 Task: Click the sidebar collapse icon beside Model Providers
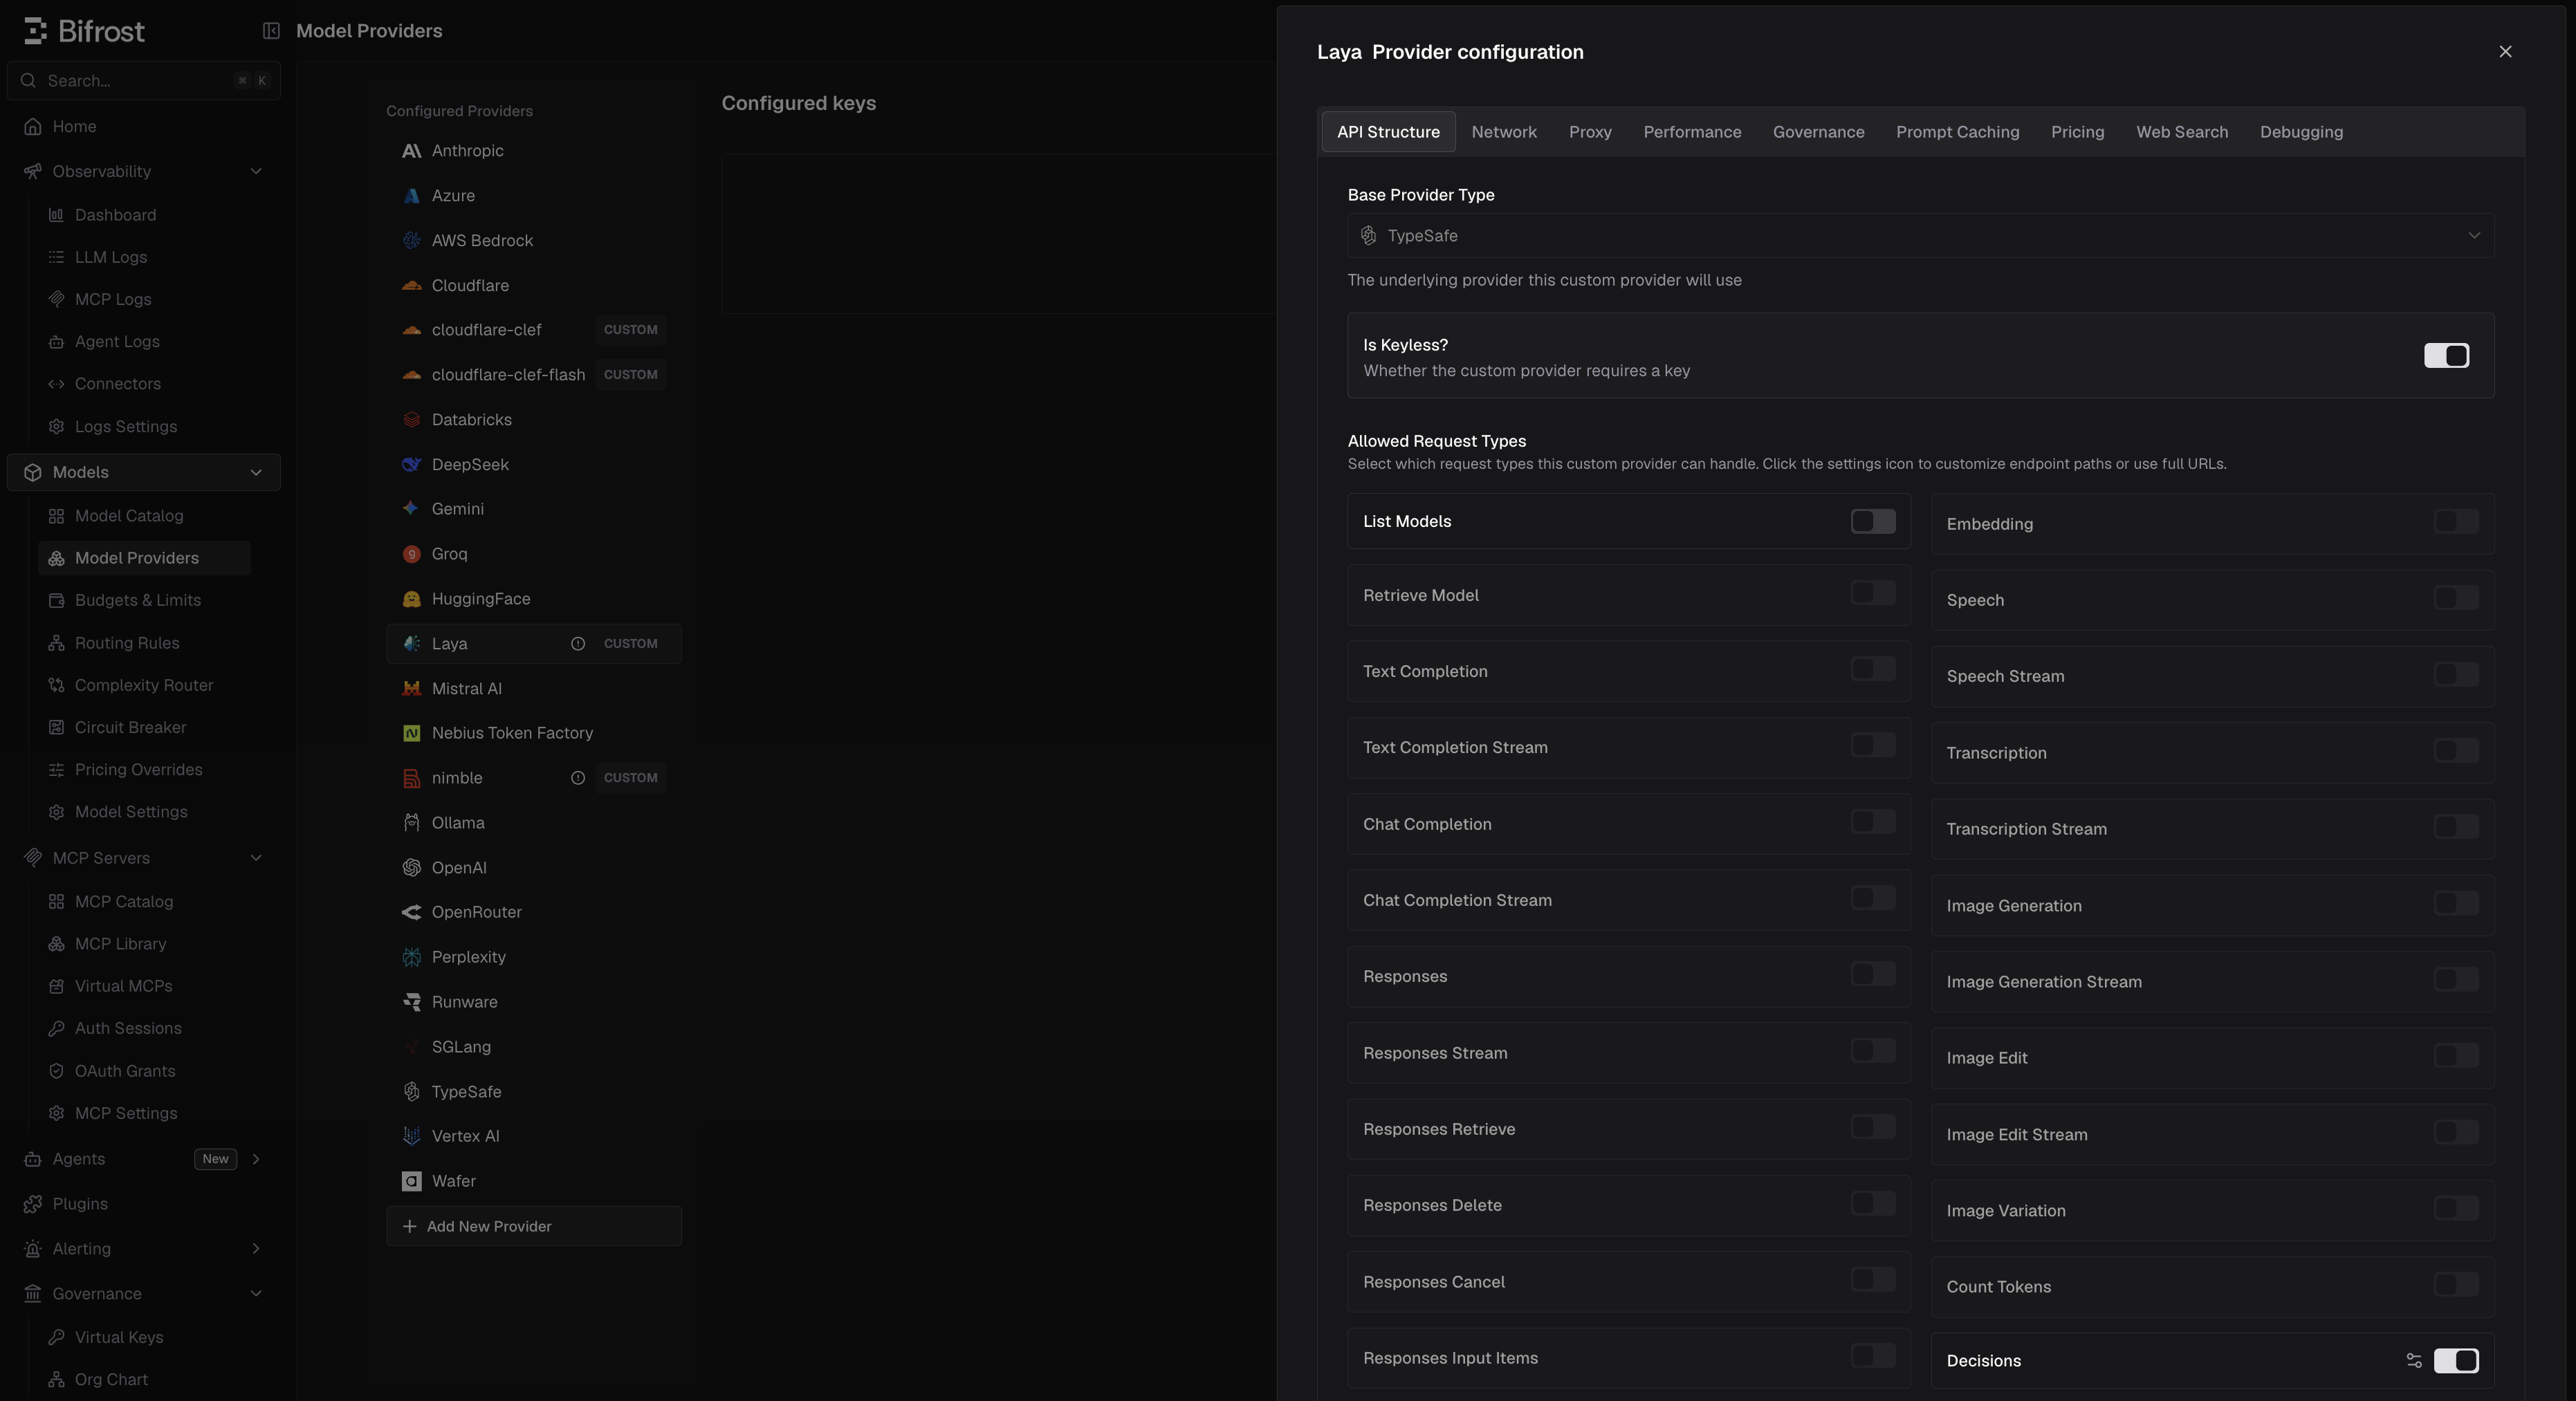[271, 31]
